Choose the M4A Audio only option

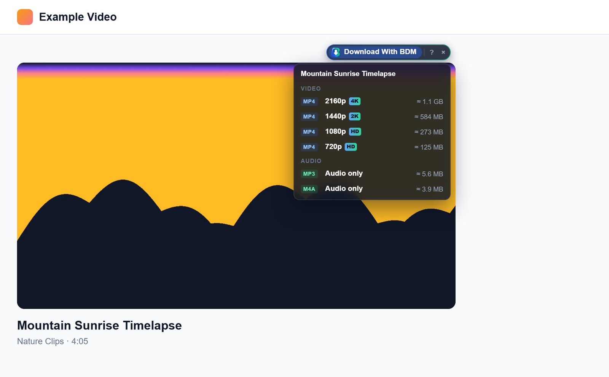[372, 189]
